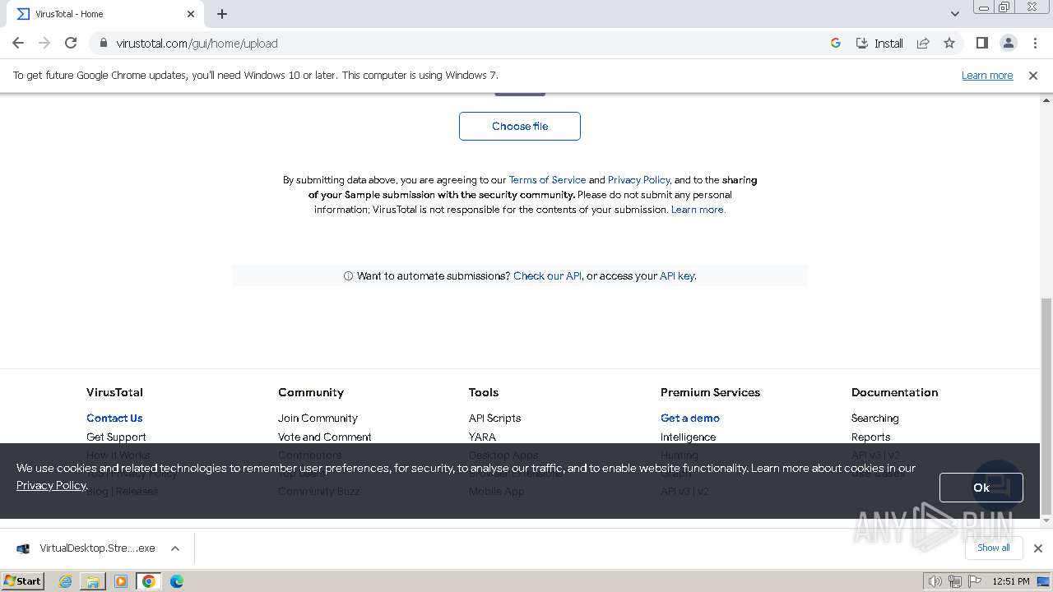The height and width of the screenshot is (592, 1053).
Task: Open the Chrome profile avatar
Action: pos(1008,43)
